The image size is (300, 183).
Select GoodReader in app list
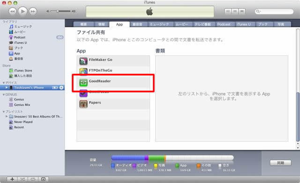click(113, 82)
